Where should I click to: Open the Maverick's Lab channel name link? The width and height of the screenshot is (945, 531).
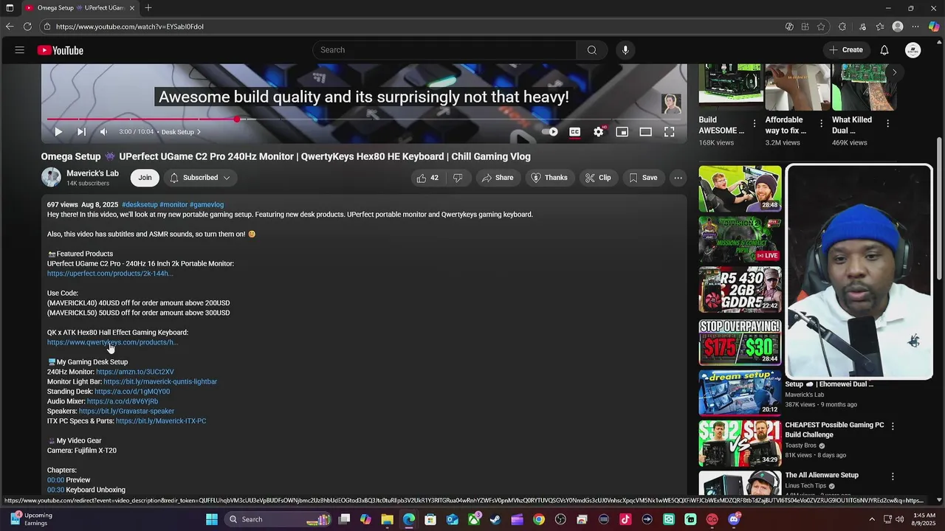(92, 173)
